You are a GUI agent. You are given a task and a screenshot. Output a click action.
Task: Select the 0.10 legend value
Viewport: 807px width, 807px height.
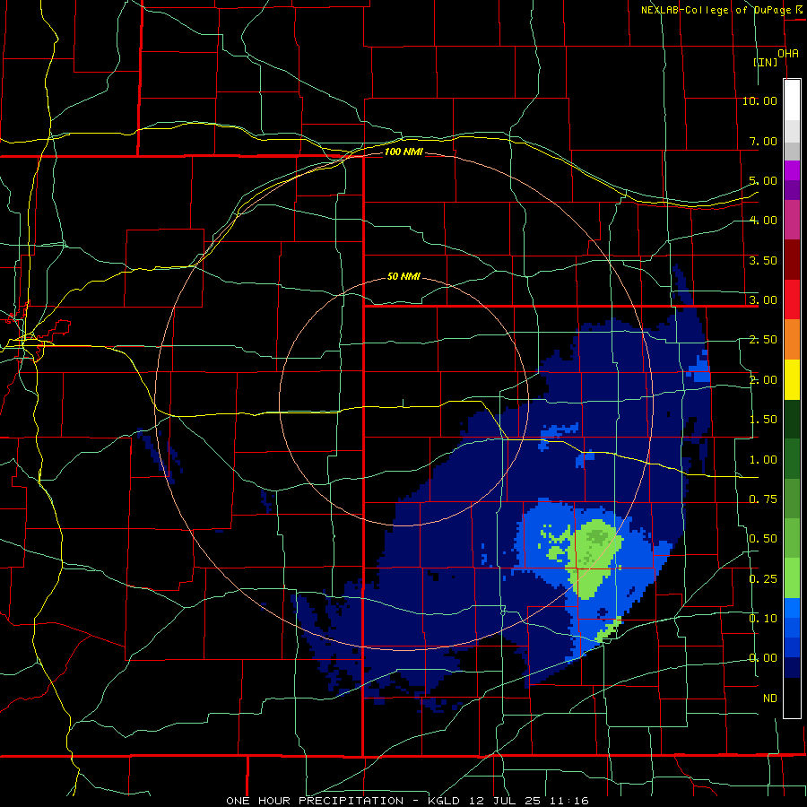click(x=763, y=619)
